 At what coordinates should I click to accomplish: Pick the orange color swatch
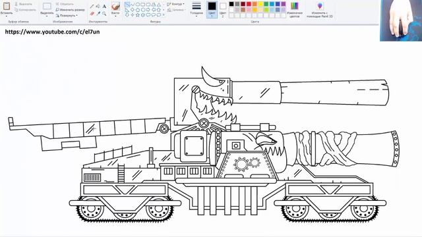click(255, 4)
